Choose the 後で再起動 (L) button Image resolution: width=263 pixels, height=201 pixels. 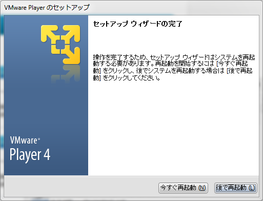coord(236,188)
